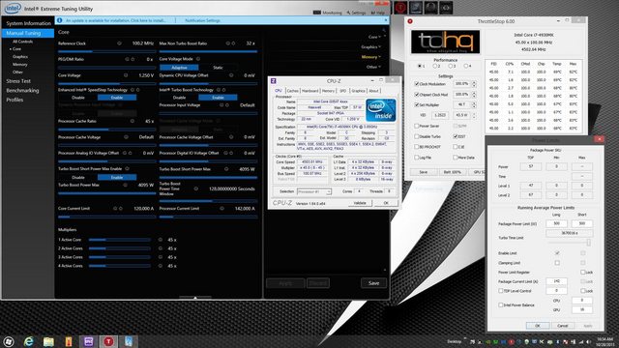Click Batt 100% button in ThrottleStop
Screen dimensions: 619x348
[x=453, y=172]
